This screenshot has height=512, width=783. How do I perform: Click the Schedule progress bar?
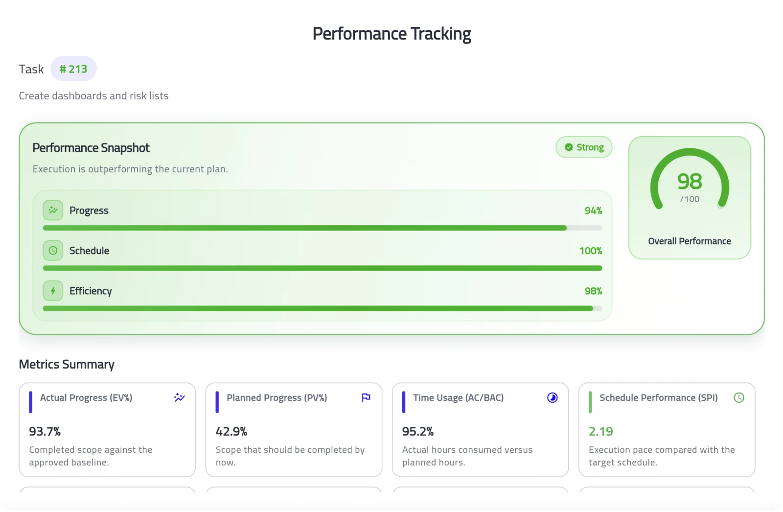pos(322,268)
